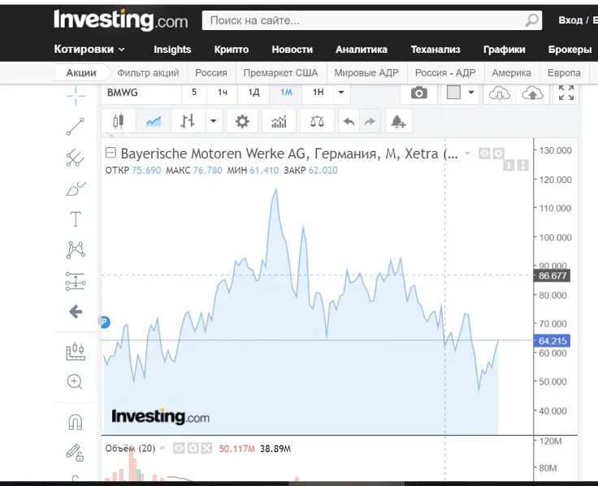598x486 pixels.
Task: Switch to bar chart style
Action: (188, 121)
